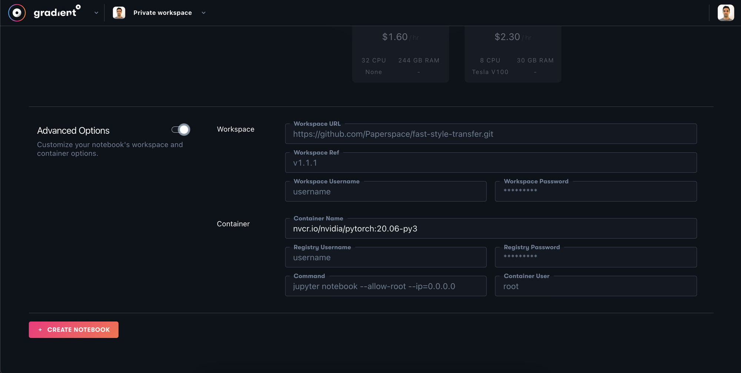Screen dimensions: 741x373
Task: Click the gradient wordmark logo
Action: pyautogui.click(x=57, y=12)
